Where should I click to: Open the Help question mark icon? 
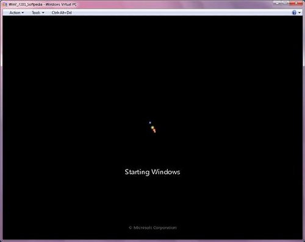[x=294, y=13]
